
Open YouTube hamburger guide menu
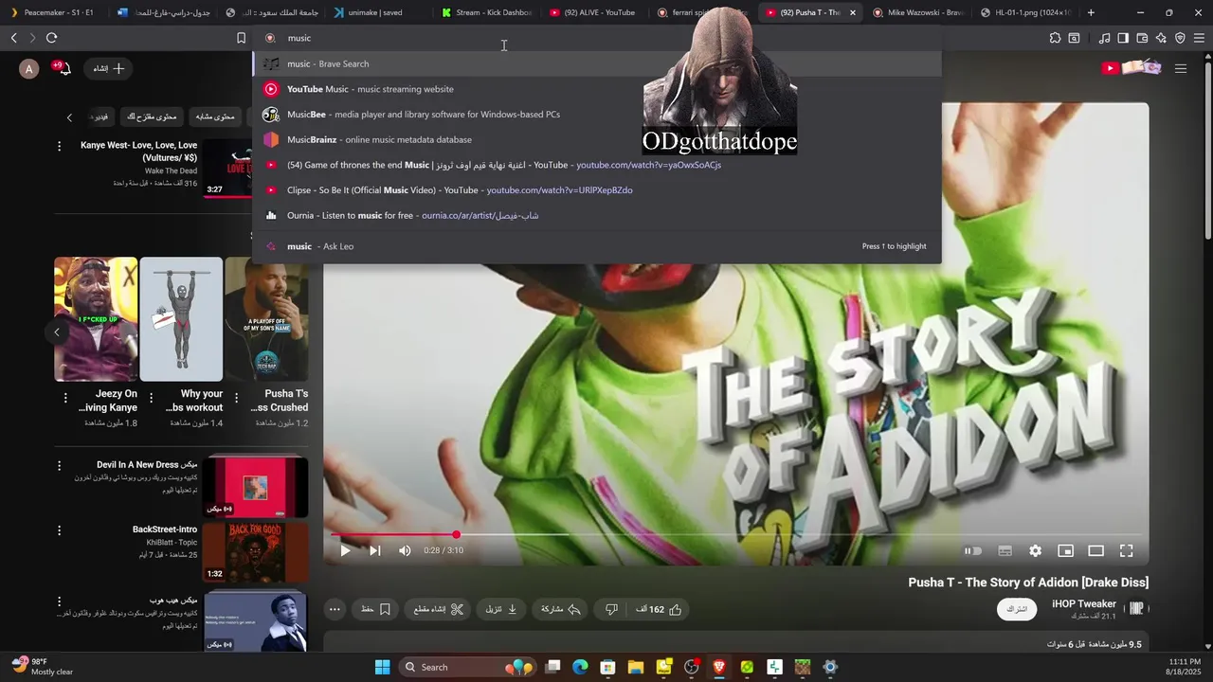[1181, 68]
